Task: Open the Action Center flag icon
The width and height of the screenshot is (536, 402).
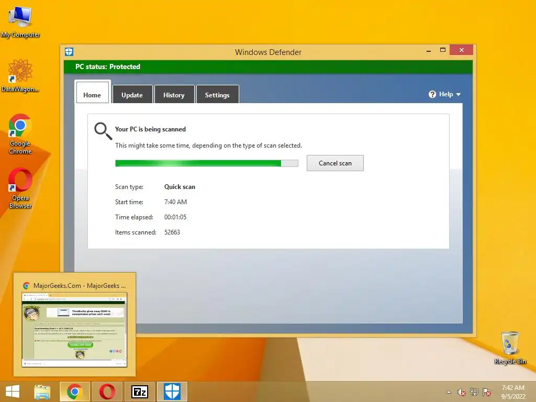Action: click(487, 392)
